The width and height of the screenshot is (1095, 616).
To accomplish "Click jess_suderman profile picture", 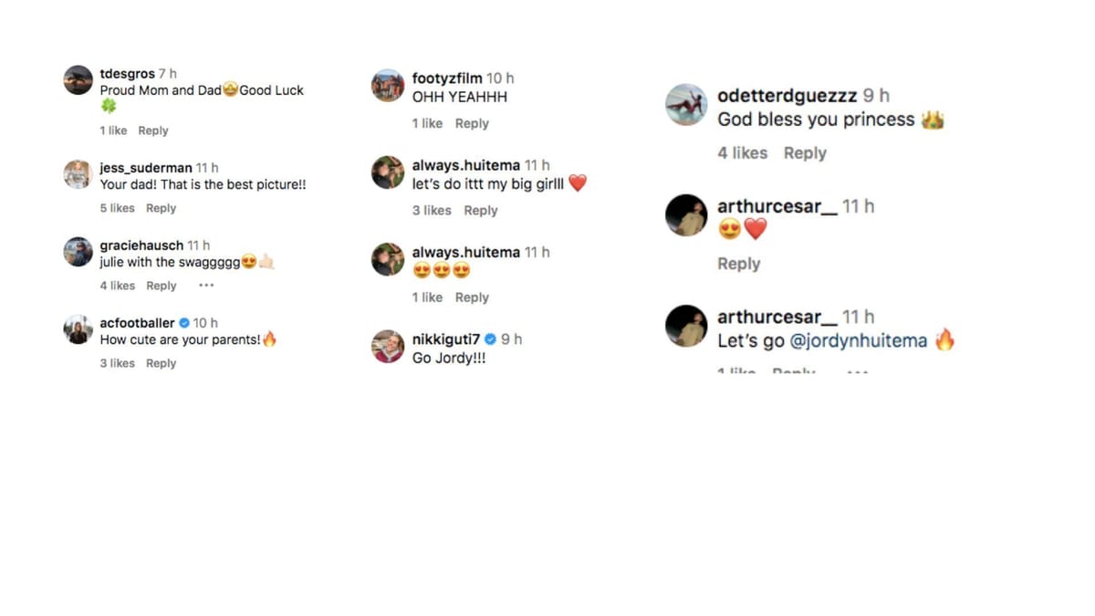I will point(78,173).
